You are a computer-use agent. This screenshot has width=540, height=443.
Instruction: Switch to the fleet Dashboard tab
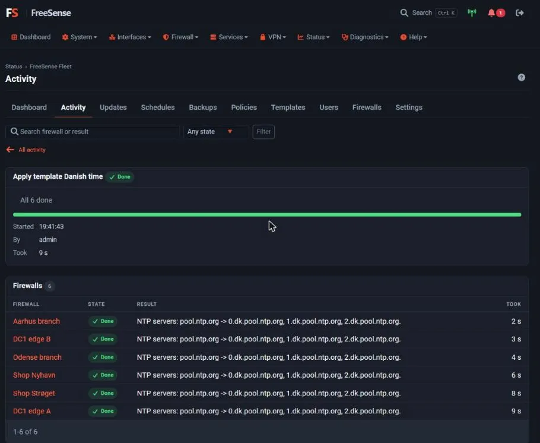[29, 107]
